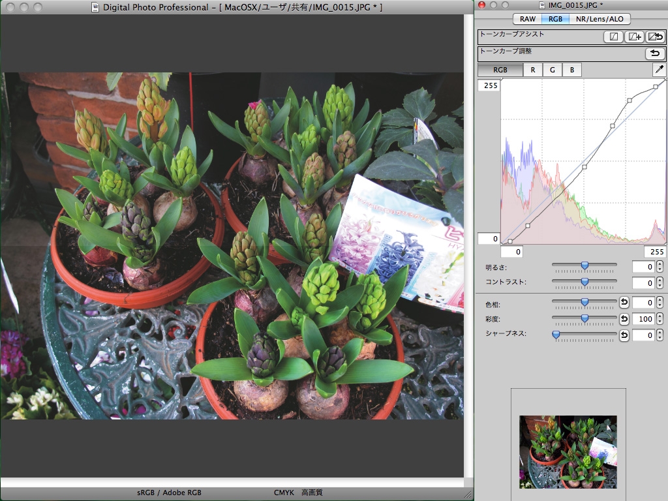Click the brightness (明るさ) value stepper
This screenshot has height=501, width=668.
(660, 266)
